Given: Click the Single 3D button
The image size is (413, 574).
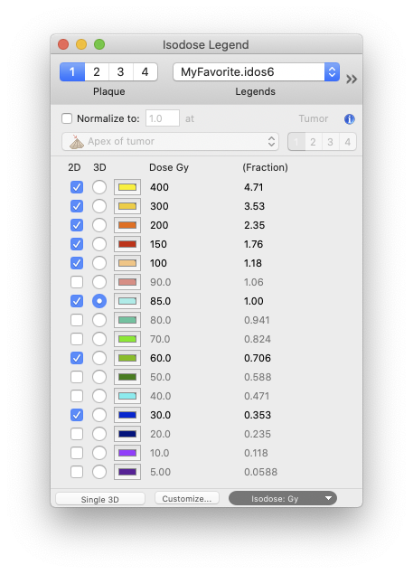Looking at the screenshot, I should tap(100, 499).
